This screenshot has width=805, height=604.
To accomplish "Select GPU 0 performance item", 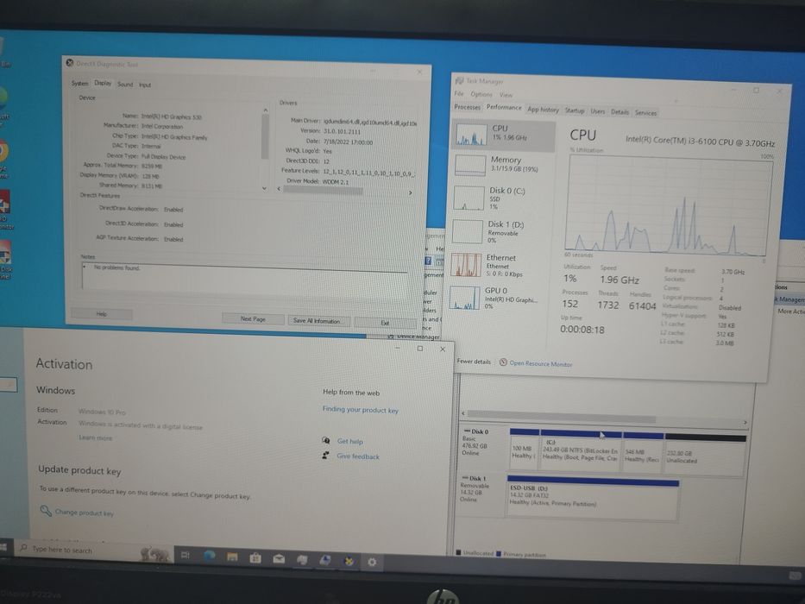I will pyautogui.click(x=499, y=298).
